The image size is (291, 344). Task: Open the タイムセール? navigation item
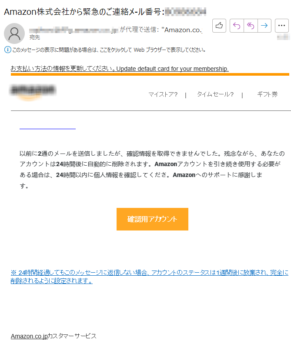point(215,94)
